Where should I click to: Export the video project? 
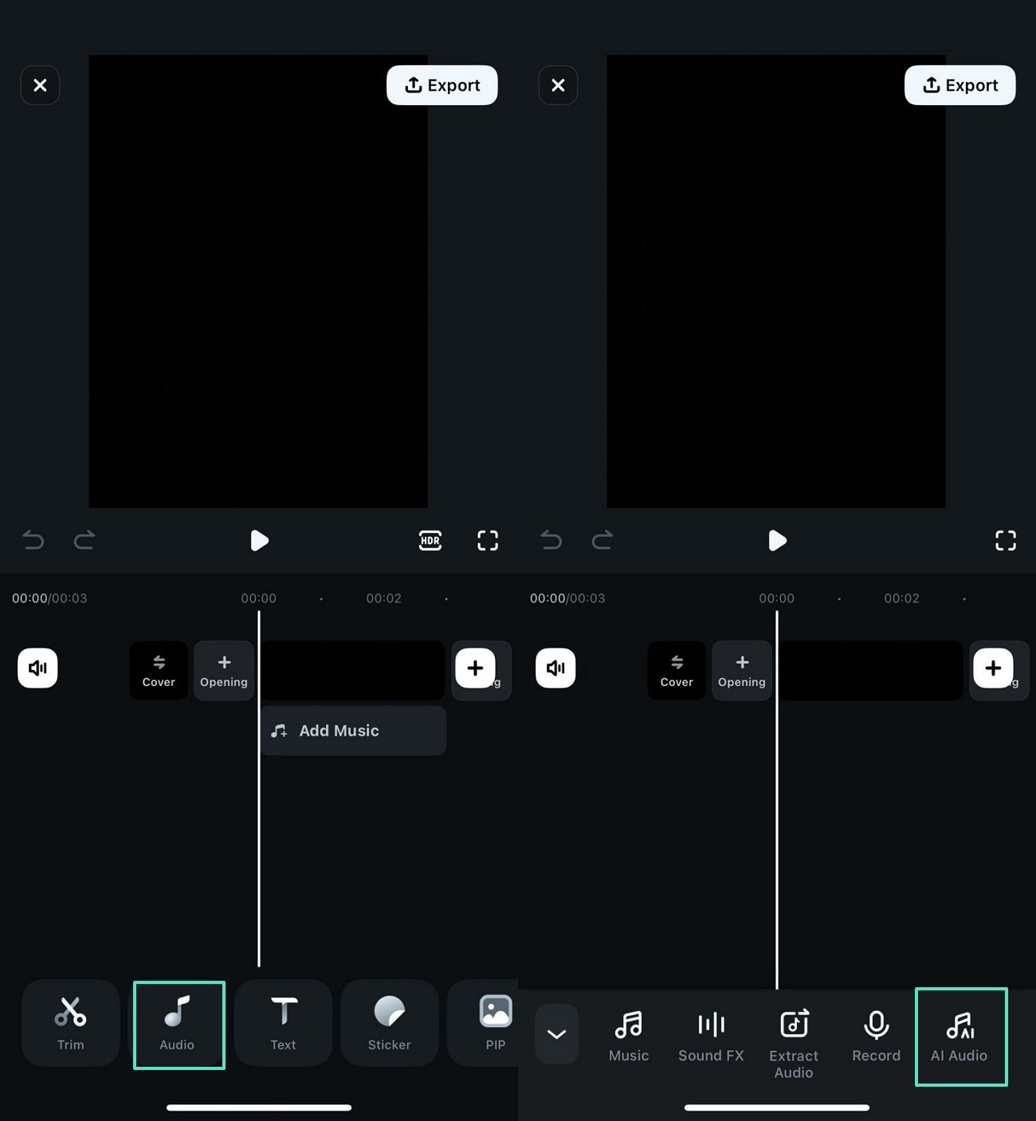442,85
